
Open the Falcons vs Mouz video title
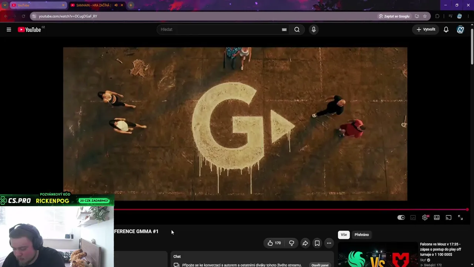[441, 249]
